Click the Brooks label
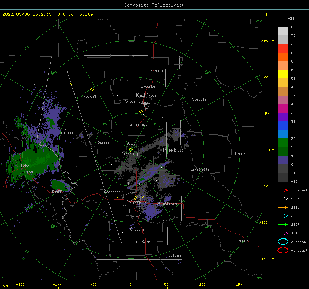The width and height of the screenshot is (309, 289). (x=244, y=241)
